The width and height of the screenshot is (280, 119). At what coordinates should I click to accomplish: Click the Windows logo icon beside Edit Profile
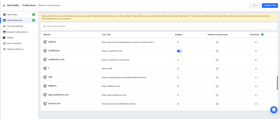point(4,5)
